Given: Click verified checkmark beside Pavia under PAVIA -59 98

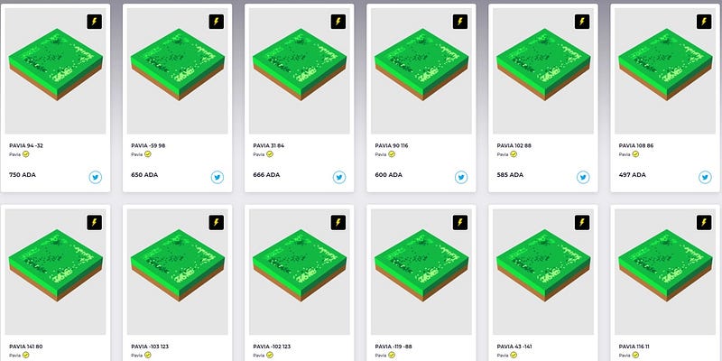Looking at the screenshot, I should pos(148,154).
